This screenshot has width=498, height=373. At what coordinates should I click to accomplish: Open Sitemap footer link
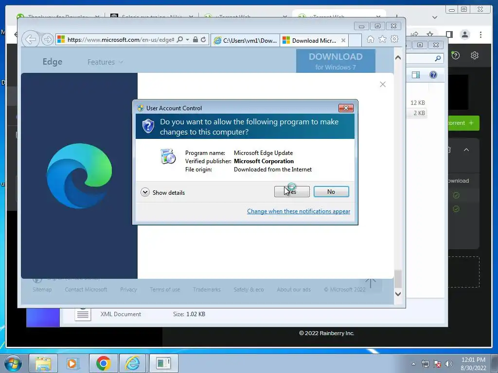[x=42, y=289]
